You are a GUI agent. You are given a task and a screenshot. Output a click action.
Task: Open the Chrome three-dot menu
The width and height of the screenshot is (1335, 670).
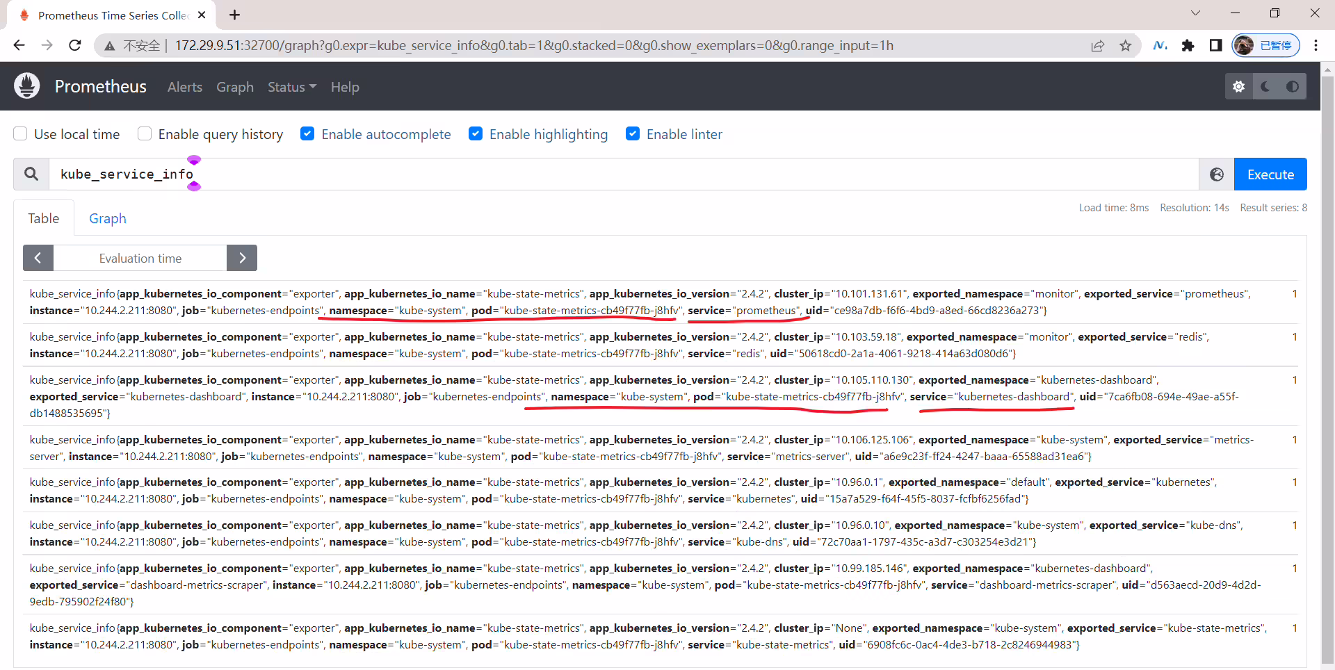[1316, 46]
